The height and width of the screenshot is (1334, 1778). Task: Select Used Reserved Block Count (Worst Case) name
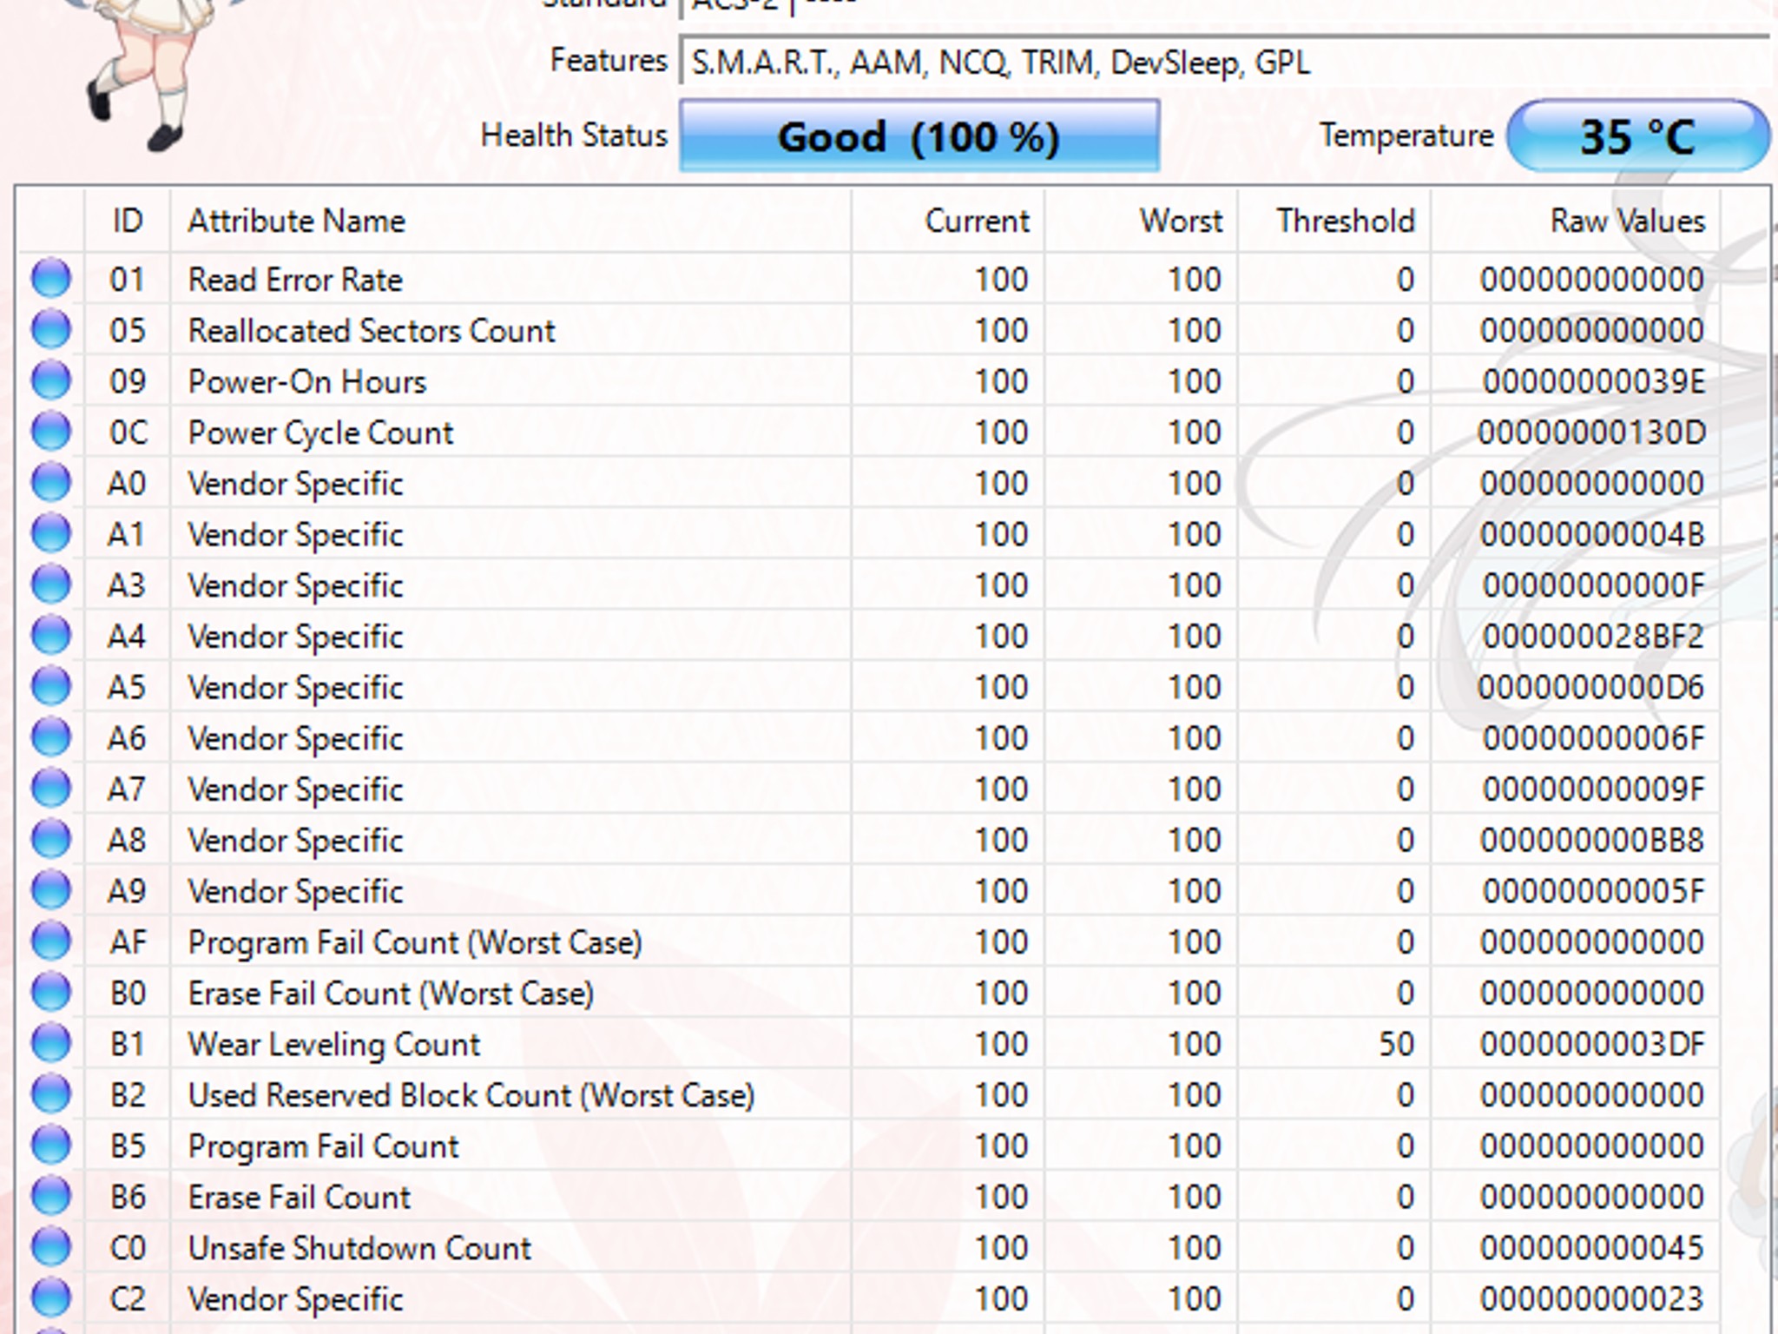pyautogui.click(x=471, y=1095)
